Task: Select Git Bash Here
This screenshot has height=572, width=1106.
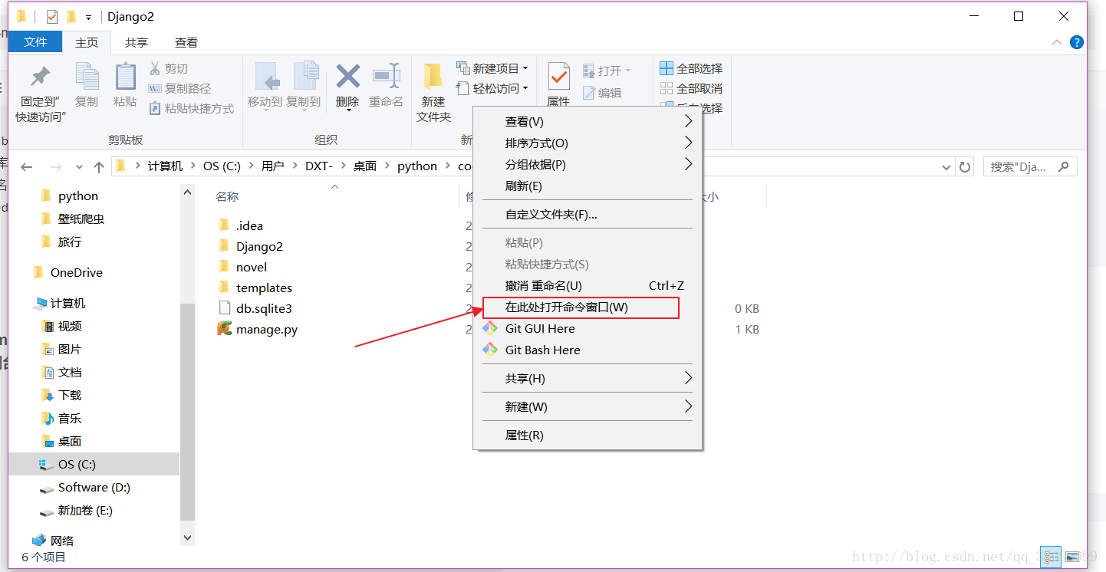Action: click(x=543, y=350)
